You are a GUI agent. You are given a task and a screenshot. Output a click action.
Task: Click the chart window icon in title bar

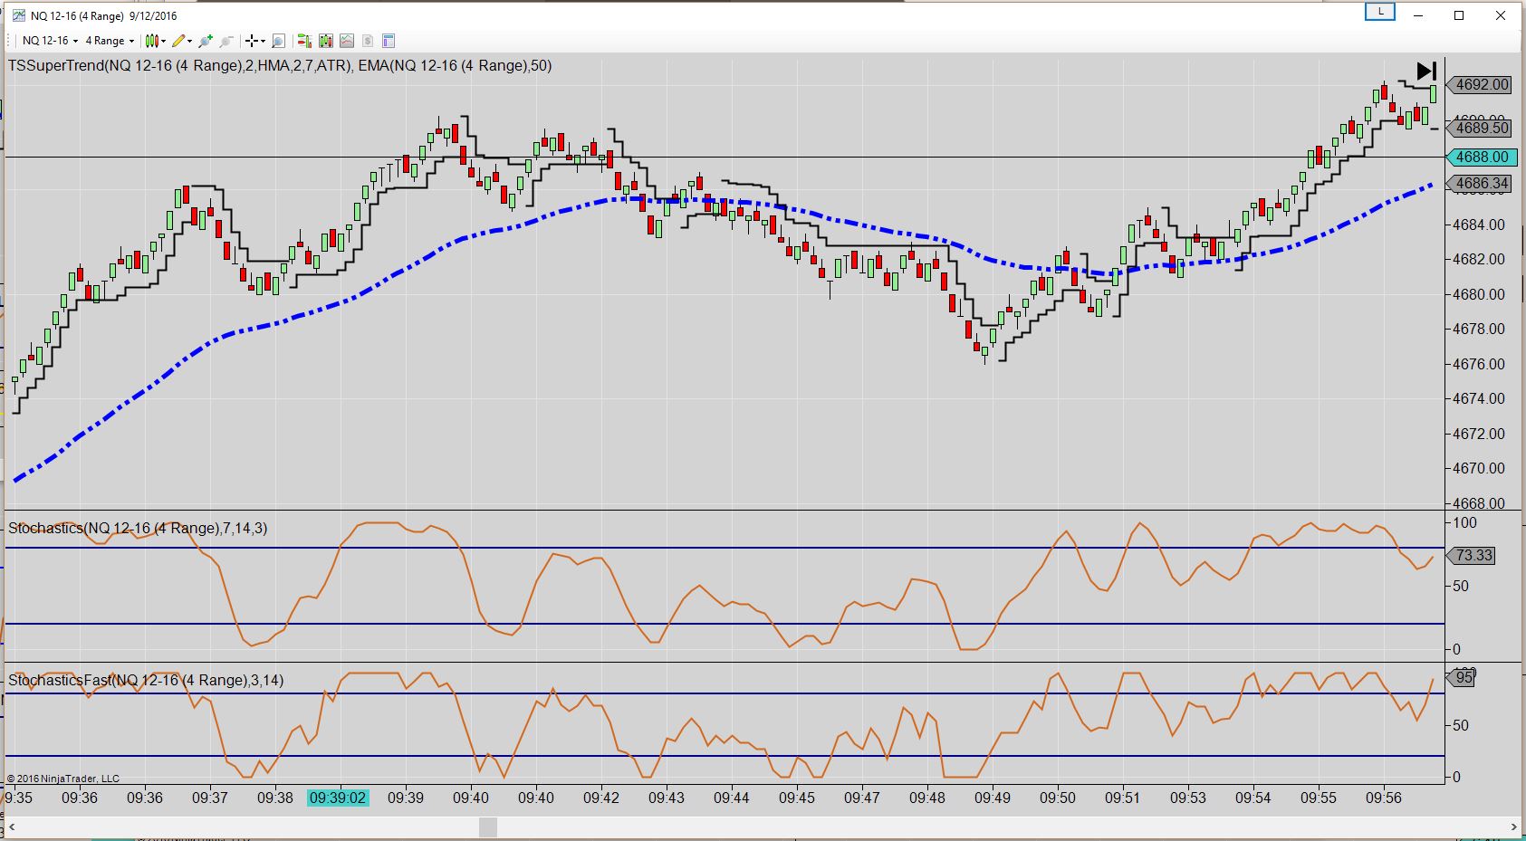tap(18, 15)
